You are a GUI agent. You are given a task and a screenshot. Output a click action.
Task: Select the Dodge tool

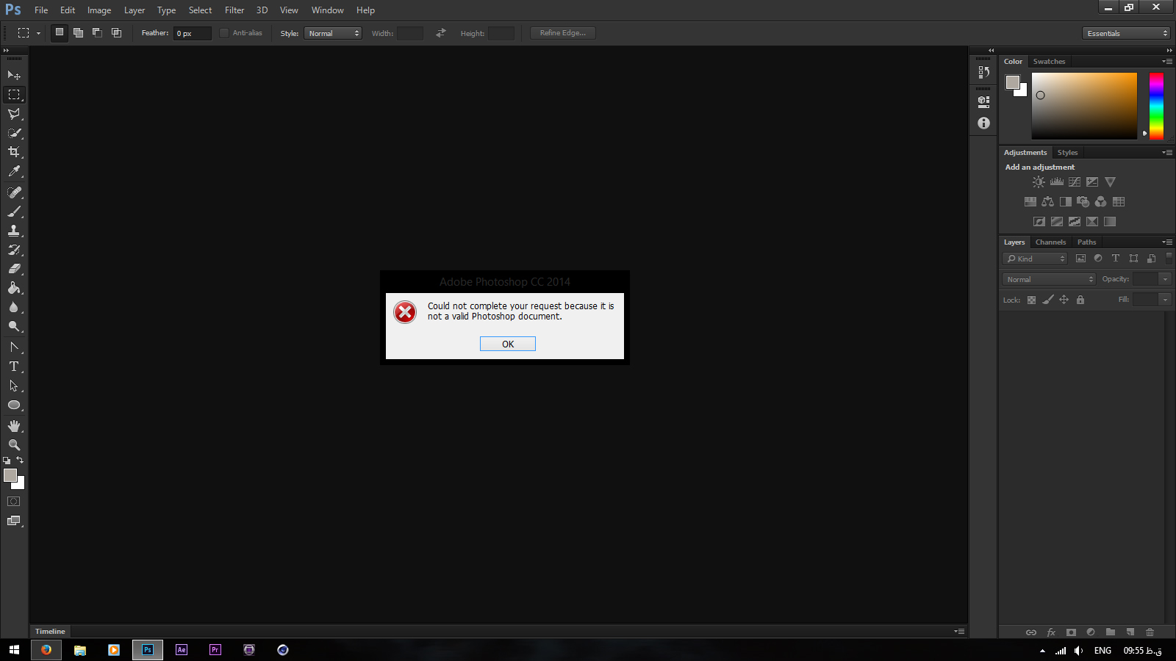14,326
